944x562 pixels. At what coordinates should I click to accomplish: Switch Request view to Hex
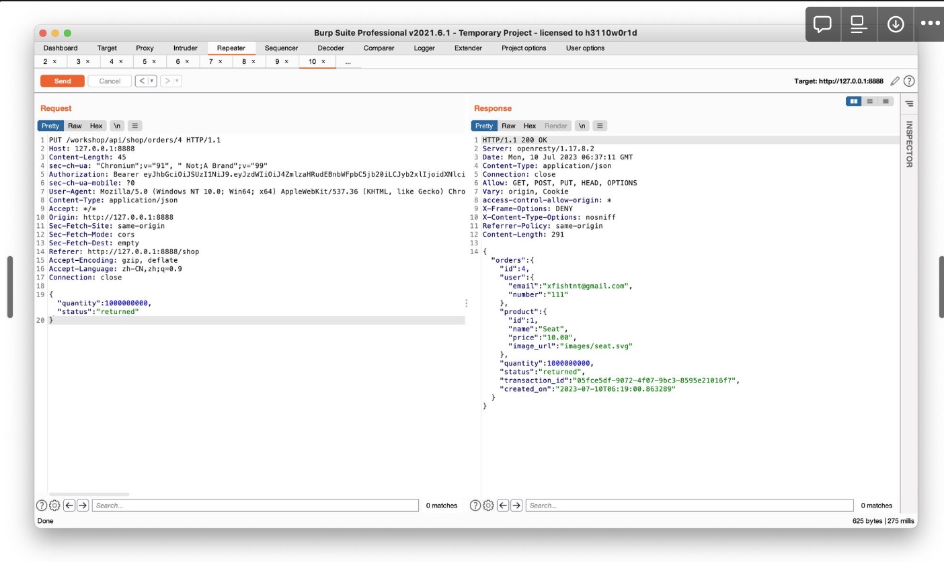coord(96,126)
